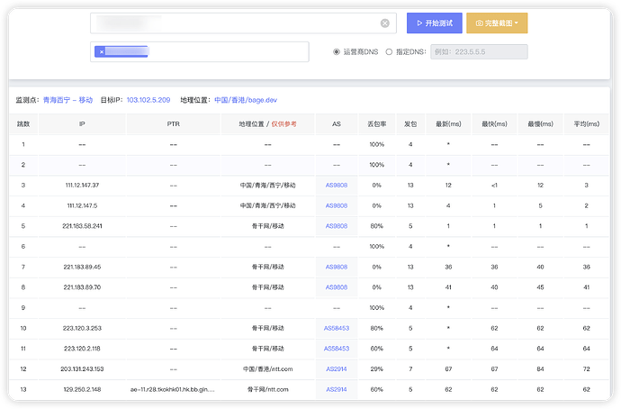Click the custom DNS input field

pyautogui.click(x=479, y=52)
